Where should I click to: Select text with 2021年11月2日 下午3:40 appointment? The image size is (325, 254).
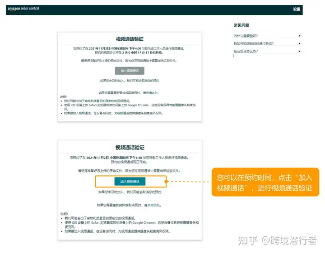(x=129, y=158)
